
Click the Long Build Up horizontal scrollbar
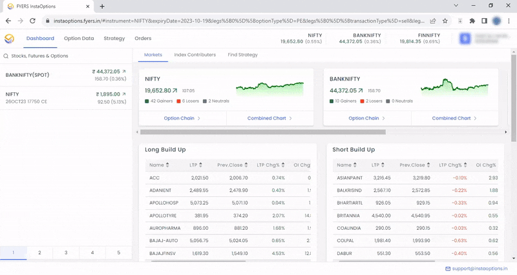[198, 261]
